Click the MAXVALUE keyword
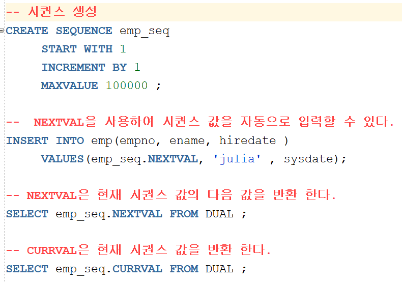402x283 pixels. coord(70,86)
